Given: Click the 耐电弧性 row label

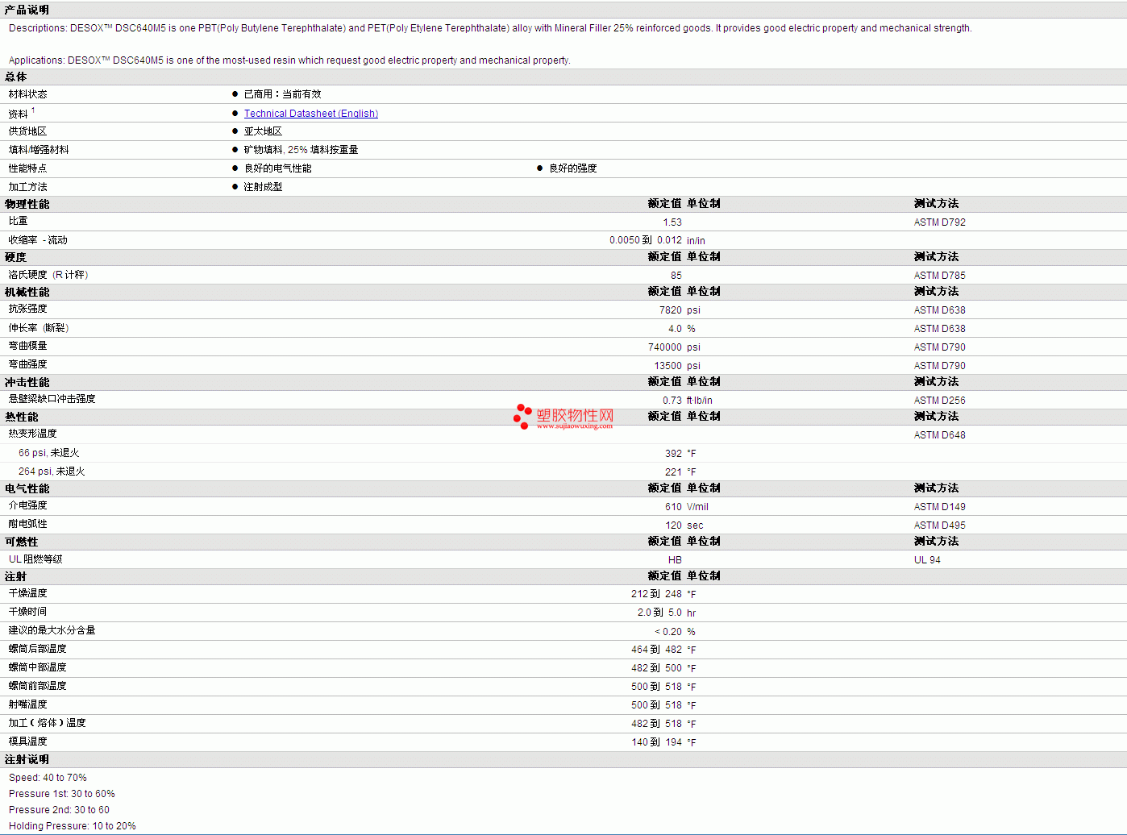Looking at the screenshot, I should click(28, 524).
